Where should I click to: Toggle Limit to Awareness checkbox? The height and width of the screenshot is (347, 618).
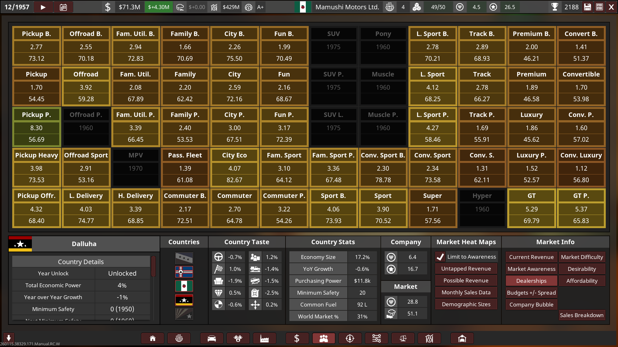440,257
